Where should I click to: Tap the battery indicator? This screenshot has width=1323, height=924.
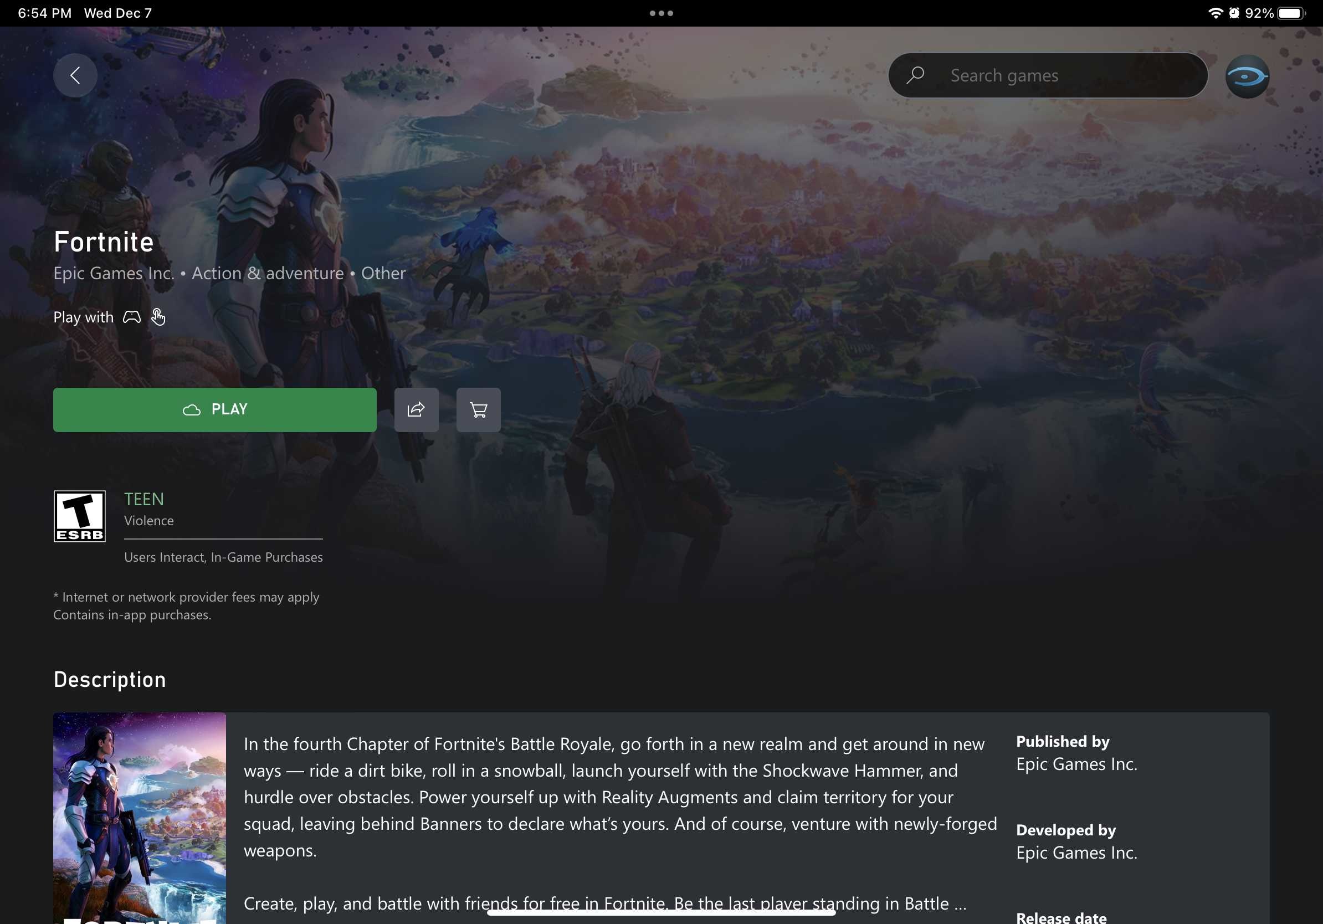point(1291,13)
